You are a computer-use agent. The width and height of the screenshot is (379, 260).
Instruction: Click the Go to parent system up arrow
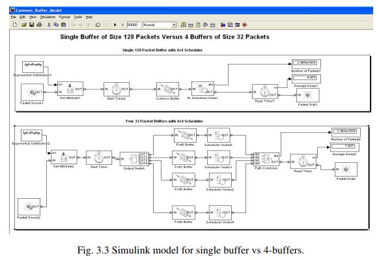point(88,25)
